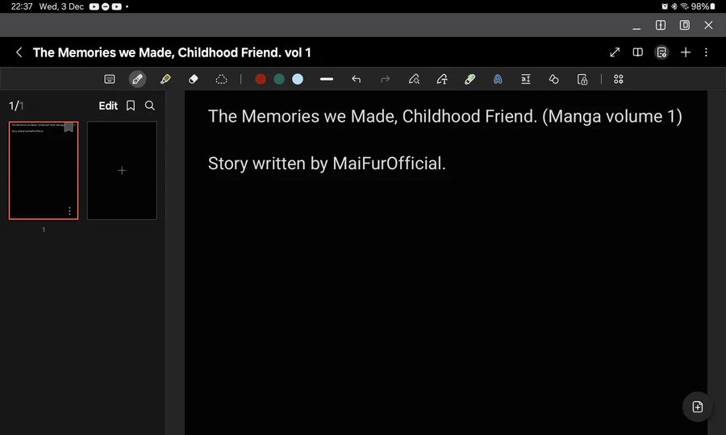Search within the note
The image size is (726, 435).
click(150, 106)
